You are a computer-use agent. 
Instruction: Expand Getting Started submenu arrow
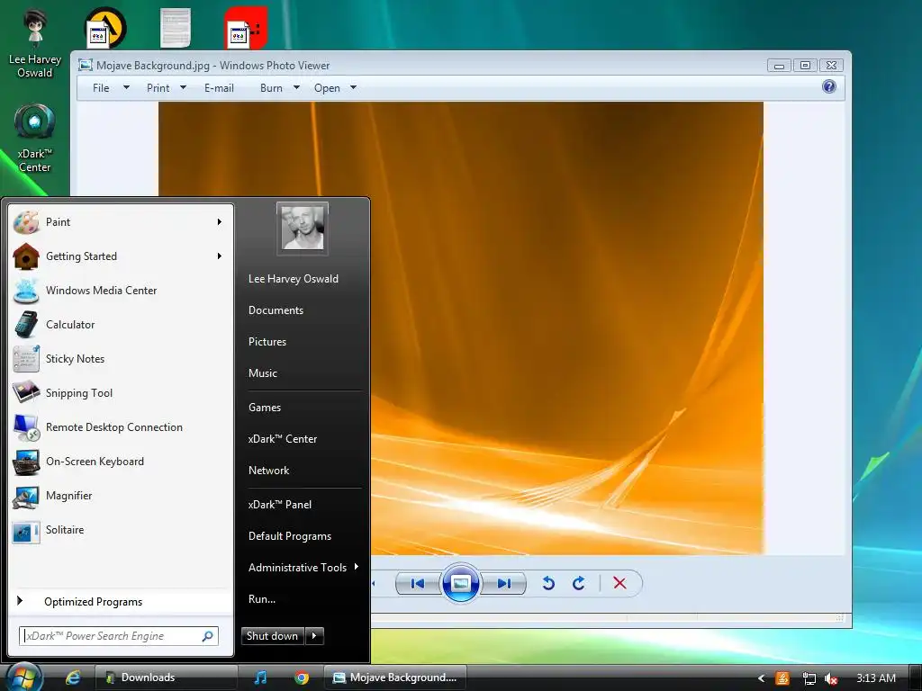click(220, 256)
